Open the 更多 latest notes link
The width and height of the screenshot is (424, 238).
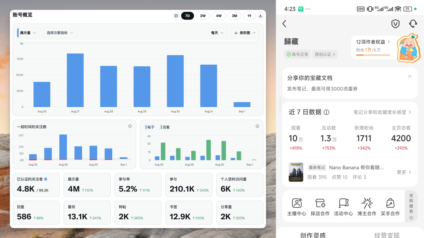[x=404, y=172]
